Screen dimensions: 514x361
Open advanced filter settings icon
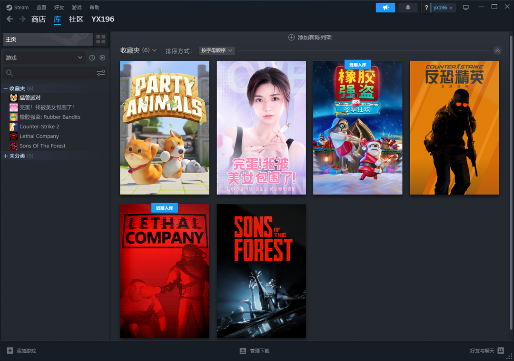click(100, 73)
